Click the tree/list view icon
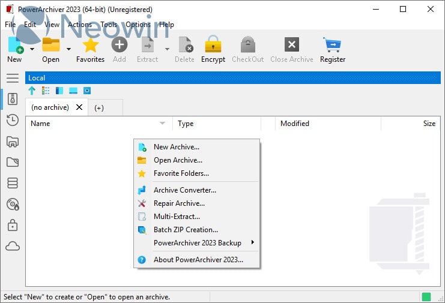Viewport: 445px width, 303px height. (x=46, y=91)
